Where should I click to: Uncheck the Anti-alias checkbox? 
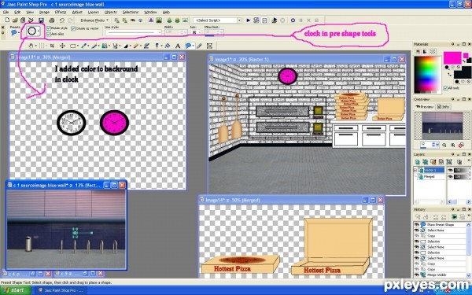[x=49, y=34]
